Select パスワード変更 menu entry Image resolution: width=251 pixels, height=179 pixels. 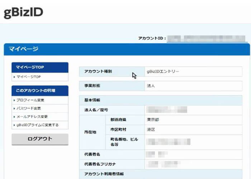coord(29,108)
